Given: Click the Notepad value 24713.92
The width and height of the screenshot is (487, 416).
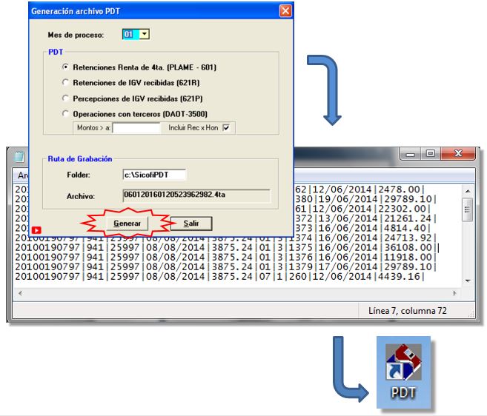Looking at the screenshot, I should click(x=408, y=238).
